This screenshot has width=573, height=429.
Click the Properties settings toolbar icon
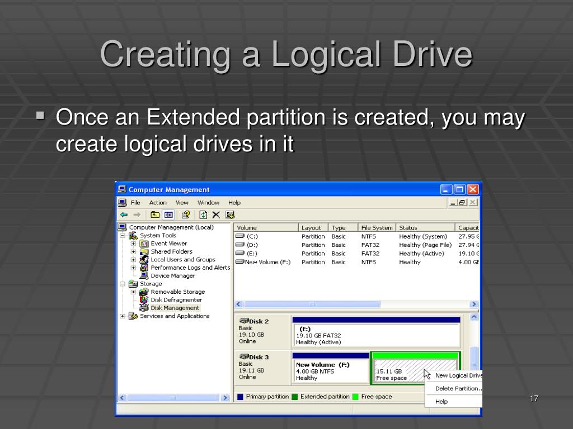tap(230, 215)
